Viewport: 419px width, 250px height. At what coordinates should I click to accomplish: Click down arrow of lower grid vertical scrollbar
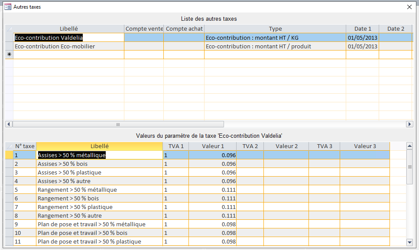[410, 242]
